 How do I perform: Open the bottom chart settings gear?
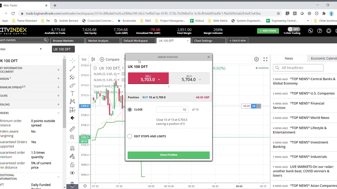[85, 186]
